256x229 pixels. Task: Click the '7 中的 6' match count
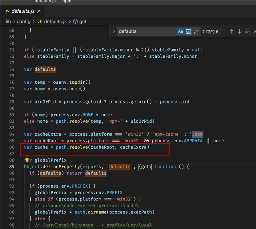[210, 31]
